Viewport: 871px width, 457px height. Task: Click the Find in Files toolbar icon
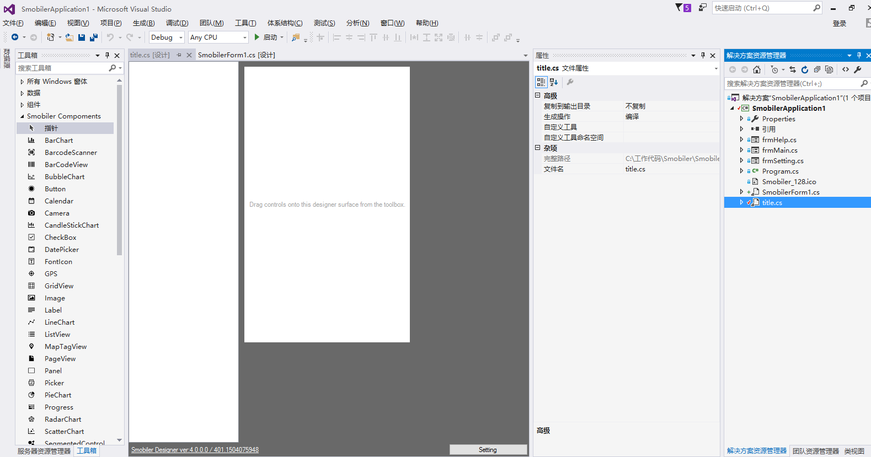296,37
